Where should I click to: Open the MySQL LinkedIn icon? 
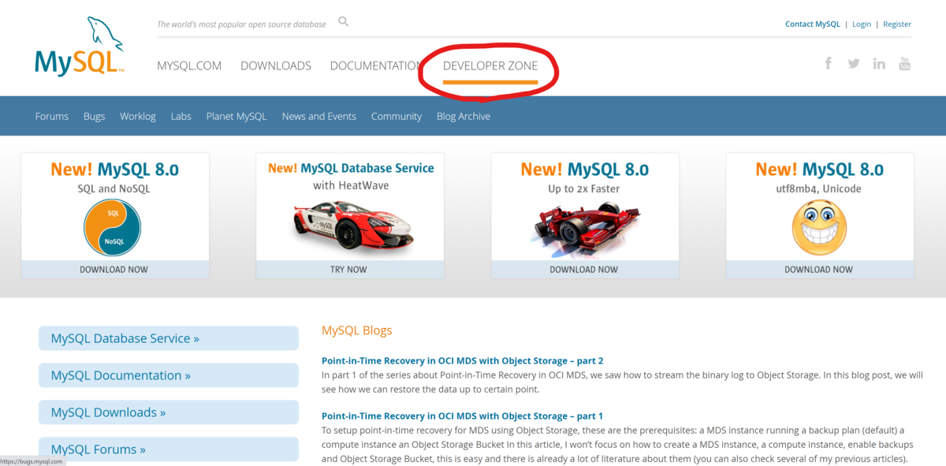point(879,64)
